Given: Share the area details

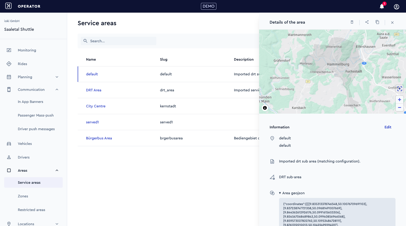Looking at the screenshot, I should [367, 22].
